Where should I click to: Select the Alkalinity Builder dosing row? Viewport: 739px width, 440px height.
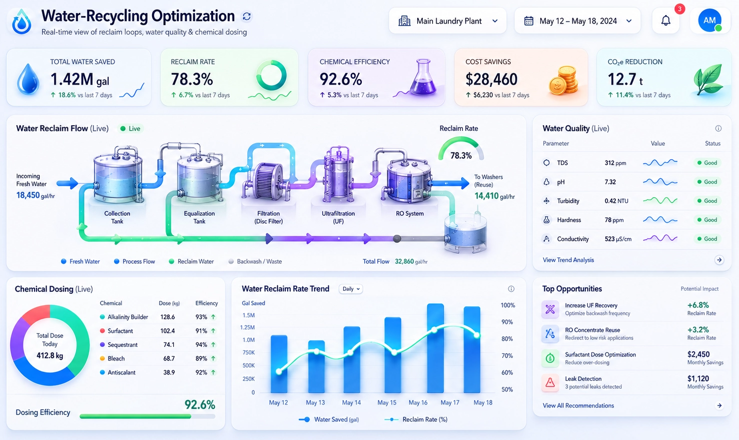pos(159,317)
